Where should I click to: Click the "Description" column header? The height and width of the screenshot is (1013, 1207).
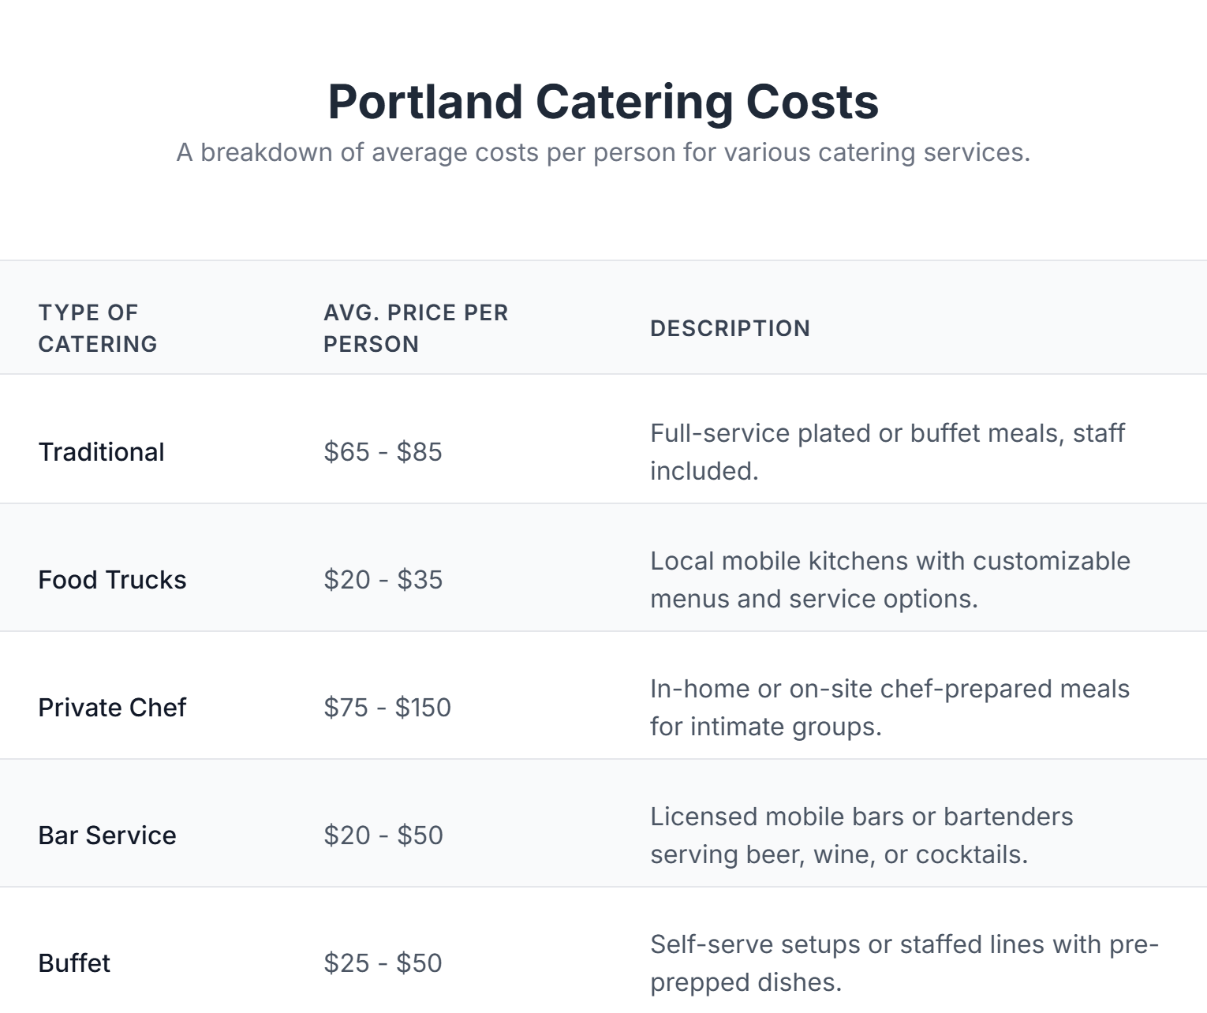[730, 328]
